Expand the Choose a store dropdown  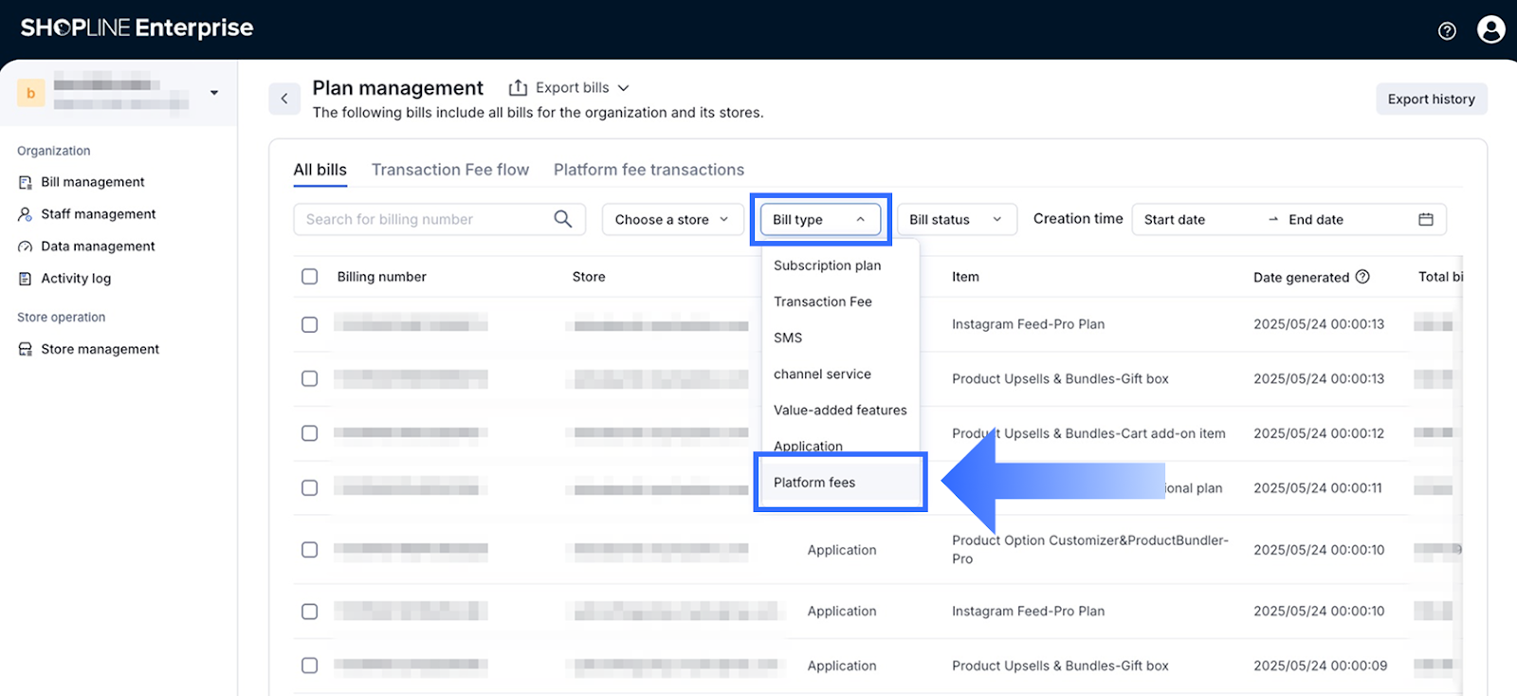671,220
